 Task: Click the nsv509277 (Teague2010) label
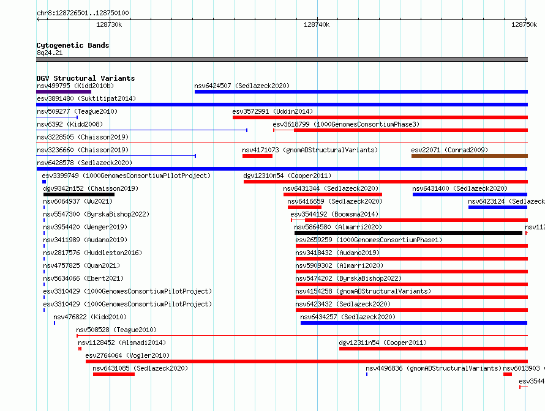[77, 111]
